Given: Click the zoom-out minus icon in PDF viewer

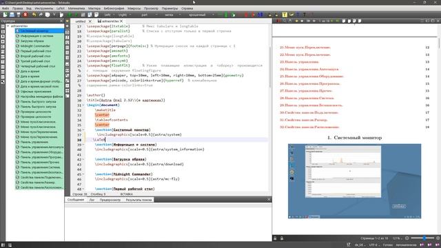Looking at the screenshot, I should (x=407, y=238).
